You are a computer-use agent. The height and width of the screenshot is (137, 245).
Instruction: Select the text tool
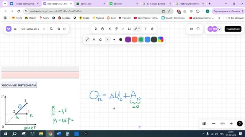[145, 29]
